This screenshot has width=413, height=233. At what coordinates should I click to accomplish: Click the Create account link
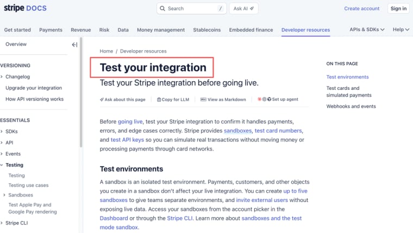click(361, 9)
